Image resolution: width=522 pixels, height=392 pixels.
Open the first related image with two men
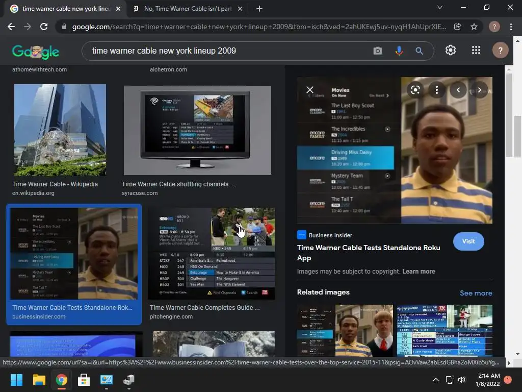point(345,330)
